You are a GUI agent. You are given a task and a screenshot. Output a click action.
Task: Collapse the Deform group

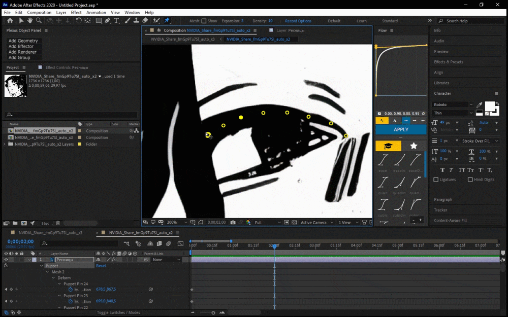tap(53, 278)
